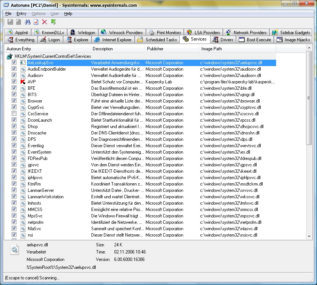Viewport: 317px width, 285px height.
Task: Open the Sidebar Gadgets tab
Action: (291, 32)
